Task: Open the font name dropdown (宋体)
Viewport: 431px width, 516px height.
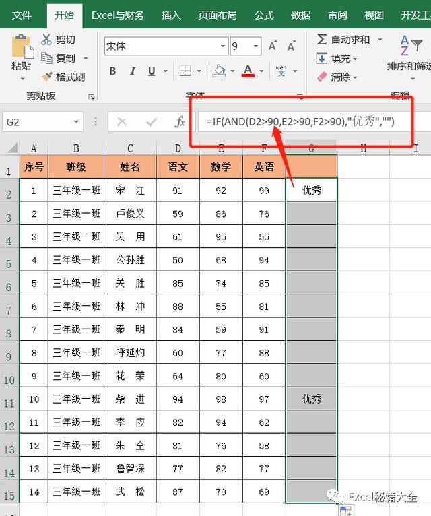Action: [222, 46]
